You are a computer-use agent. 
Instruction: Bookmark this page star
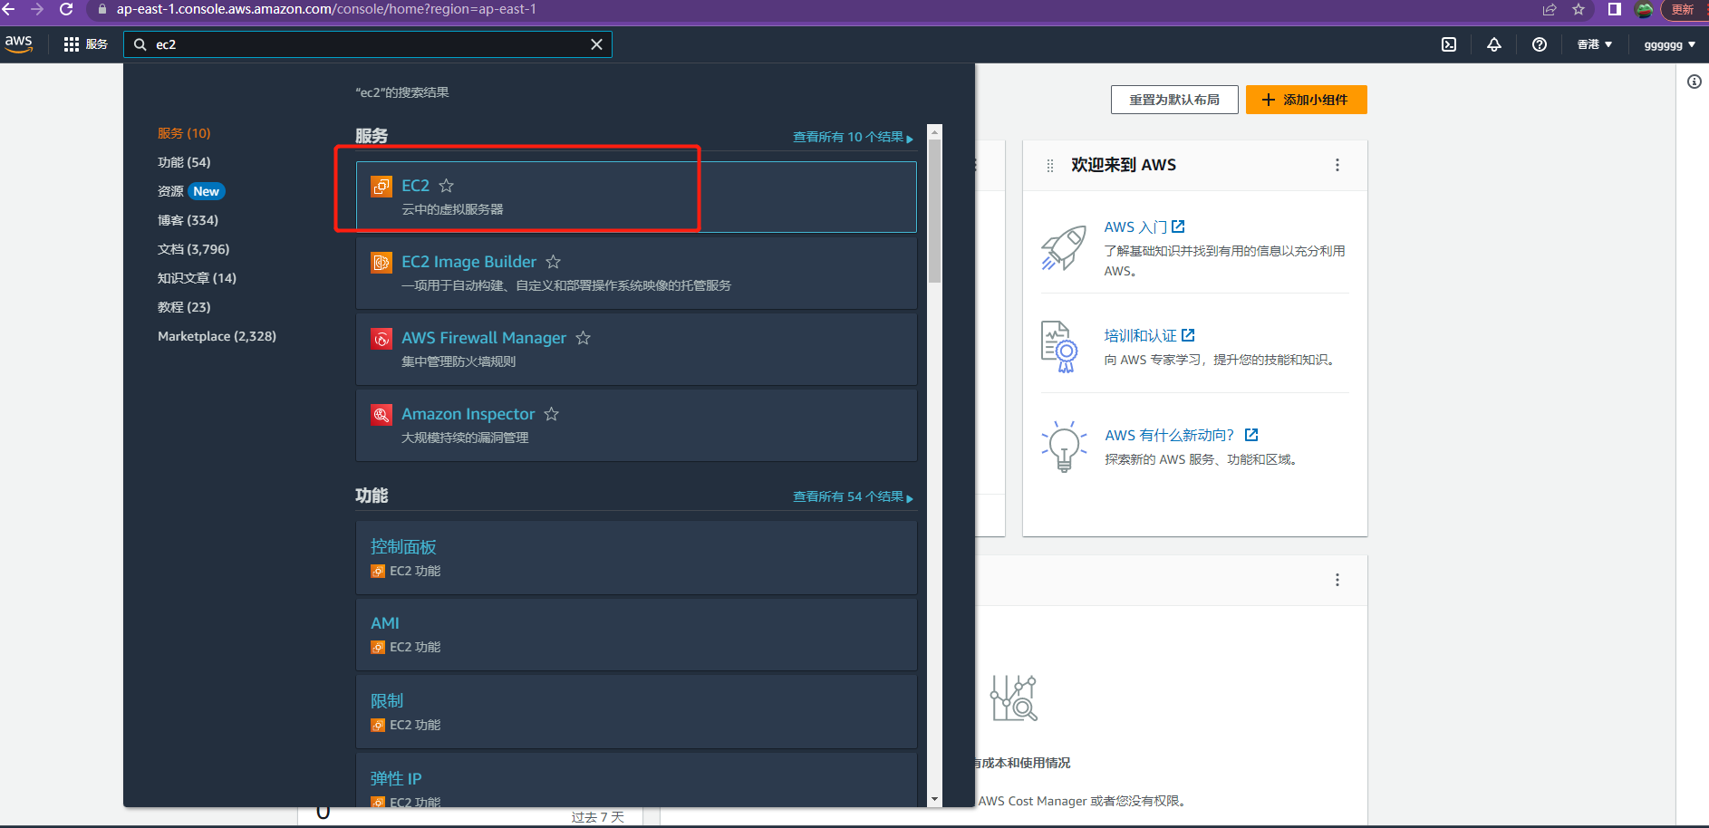pyautogui.click(x=1579, y=9)
